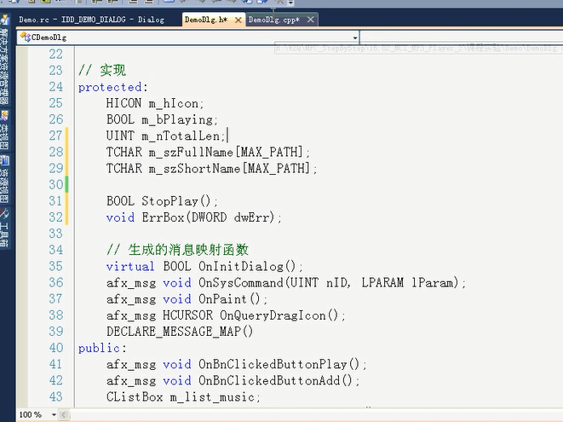
Task: Click the Solution Explorer icon in the sidebar
Action: tap(4, 20)
